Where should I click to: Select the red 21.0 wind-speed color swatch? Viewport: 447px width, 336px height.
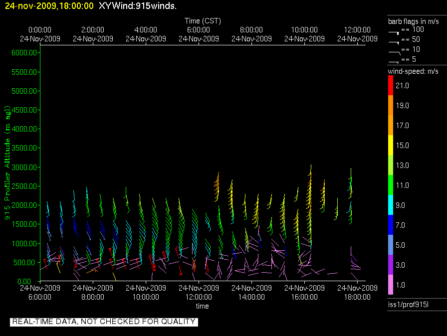coord(391,86)
